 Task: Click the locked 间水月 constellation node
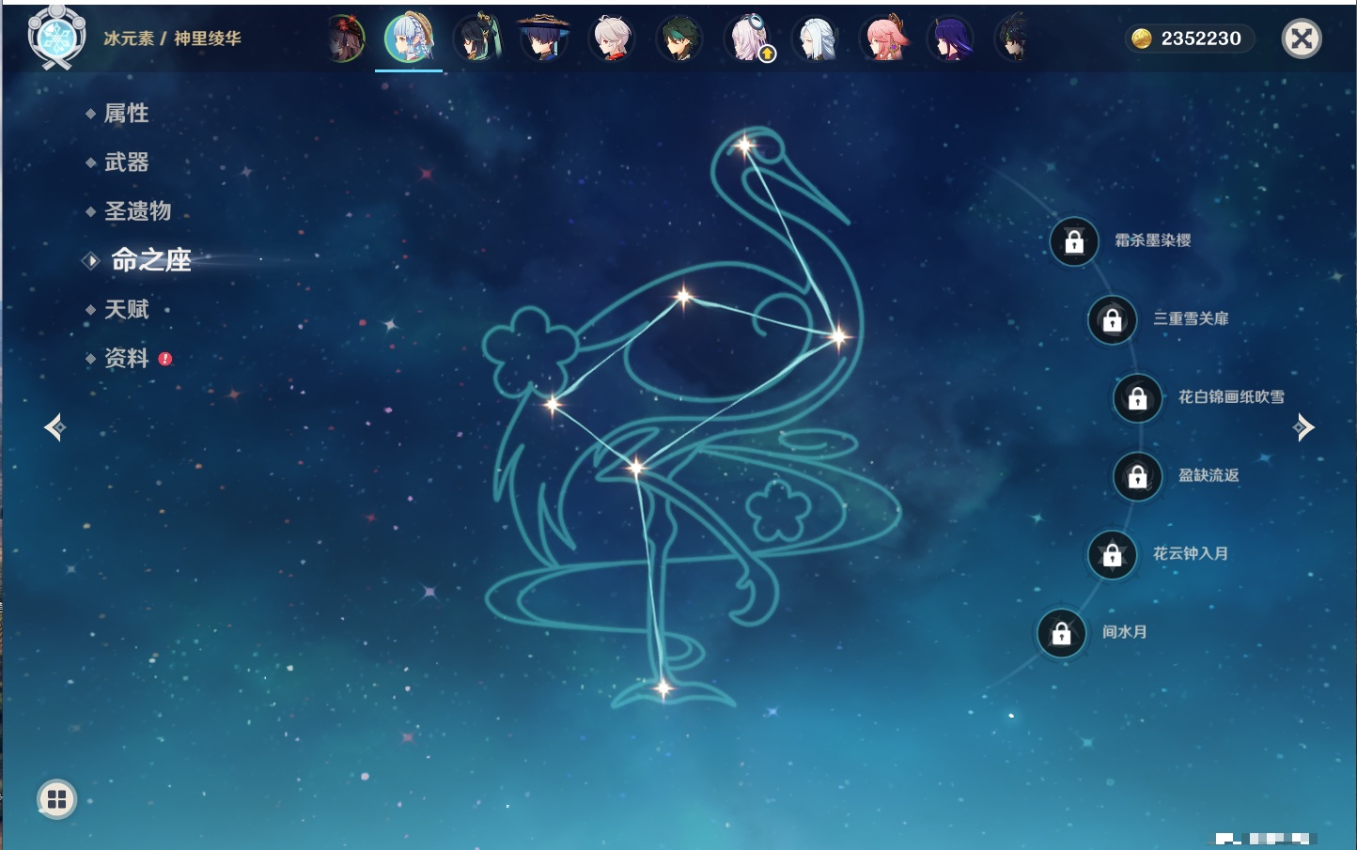1061,634
